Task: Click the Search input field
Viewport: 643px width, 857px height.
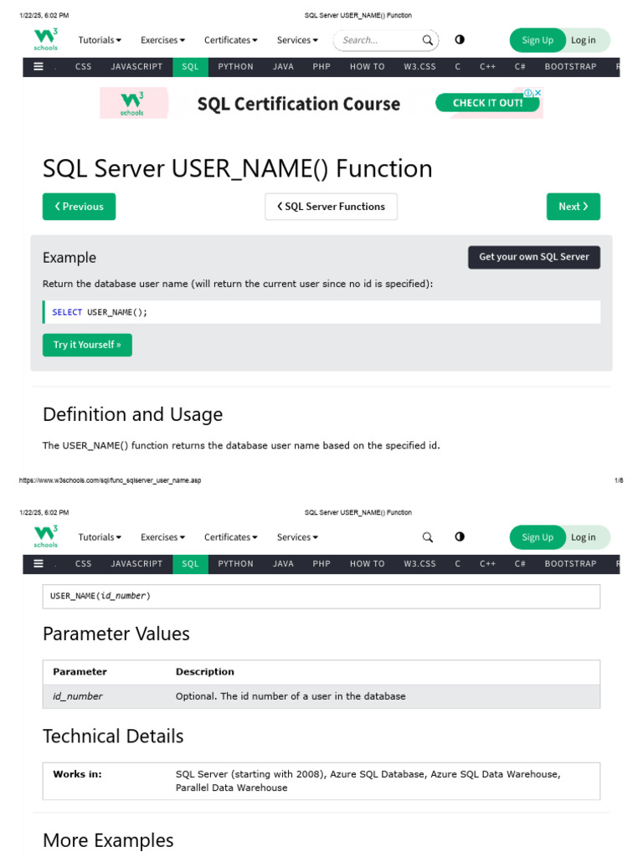Action: tap(377, 40)
